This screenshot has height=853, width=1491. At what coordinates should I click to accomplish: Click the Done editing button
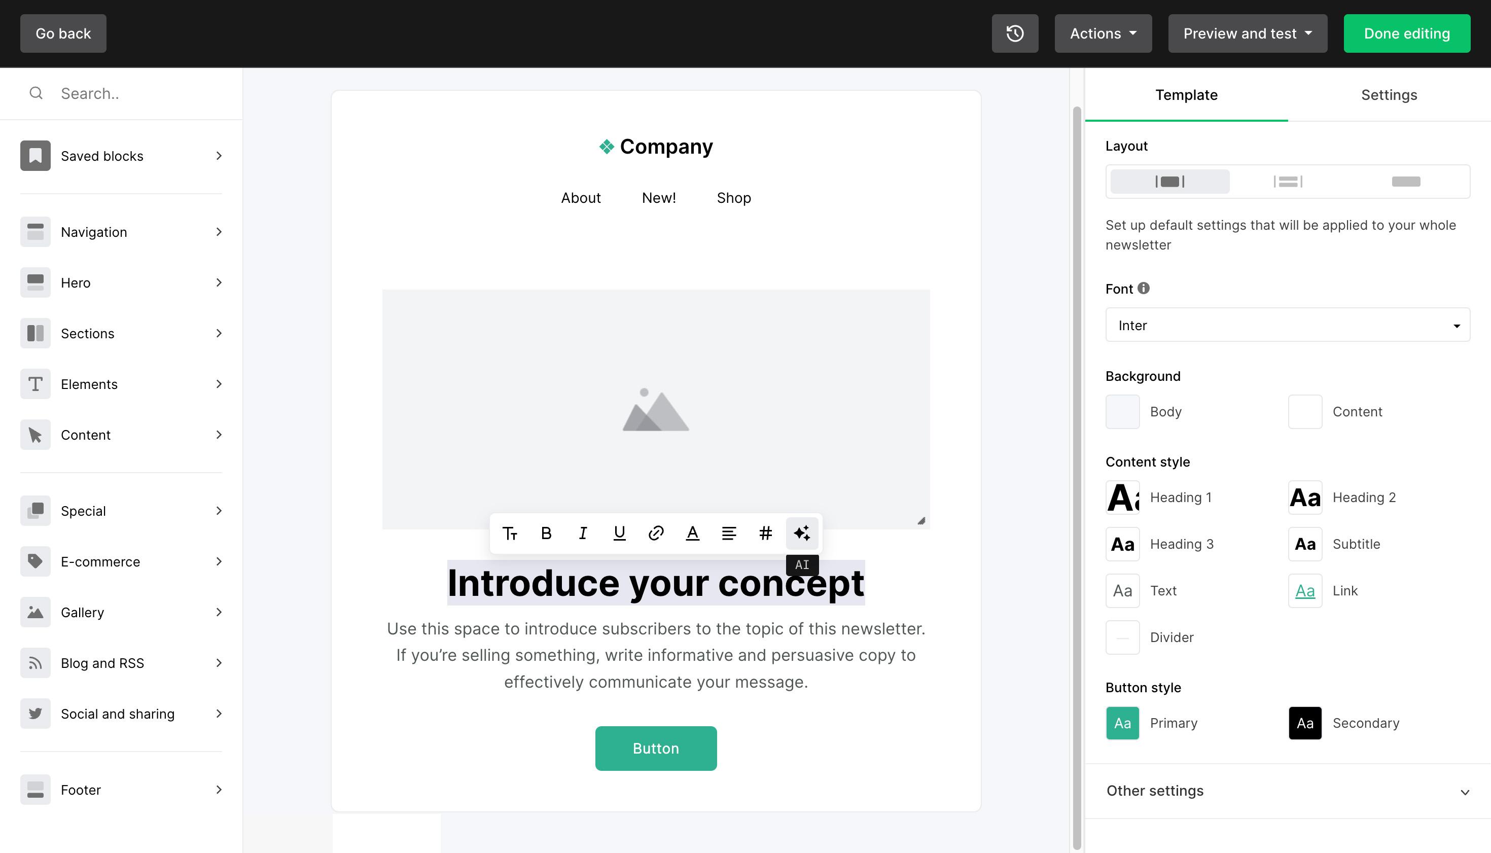(1407, 33)
